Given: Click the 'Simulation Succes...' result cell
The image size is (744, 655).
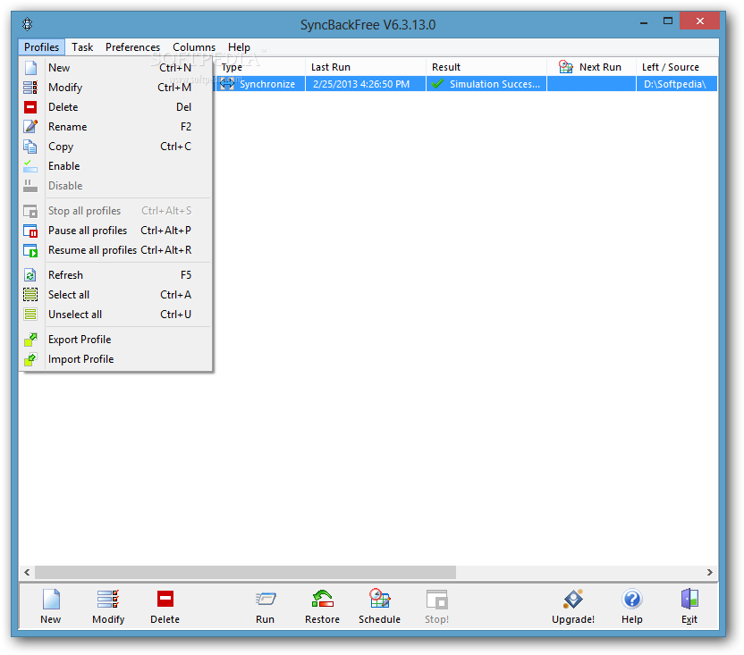Looking at the screenshot, I should click(x=486, y=84).
